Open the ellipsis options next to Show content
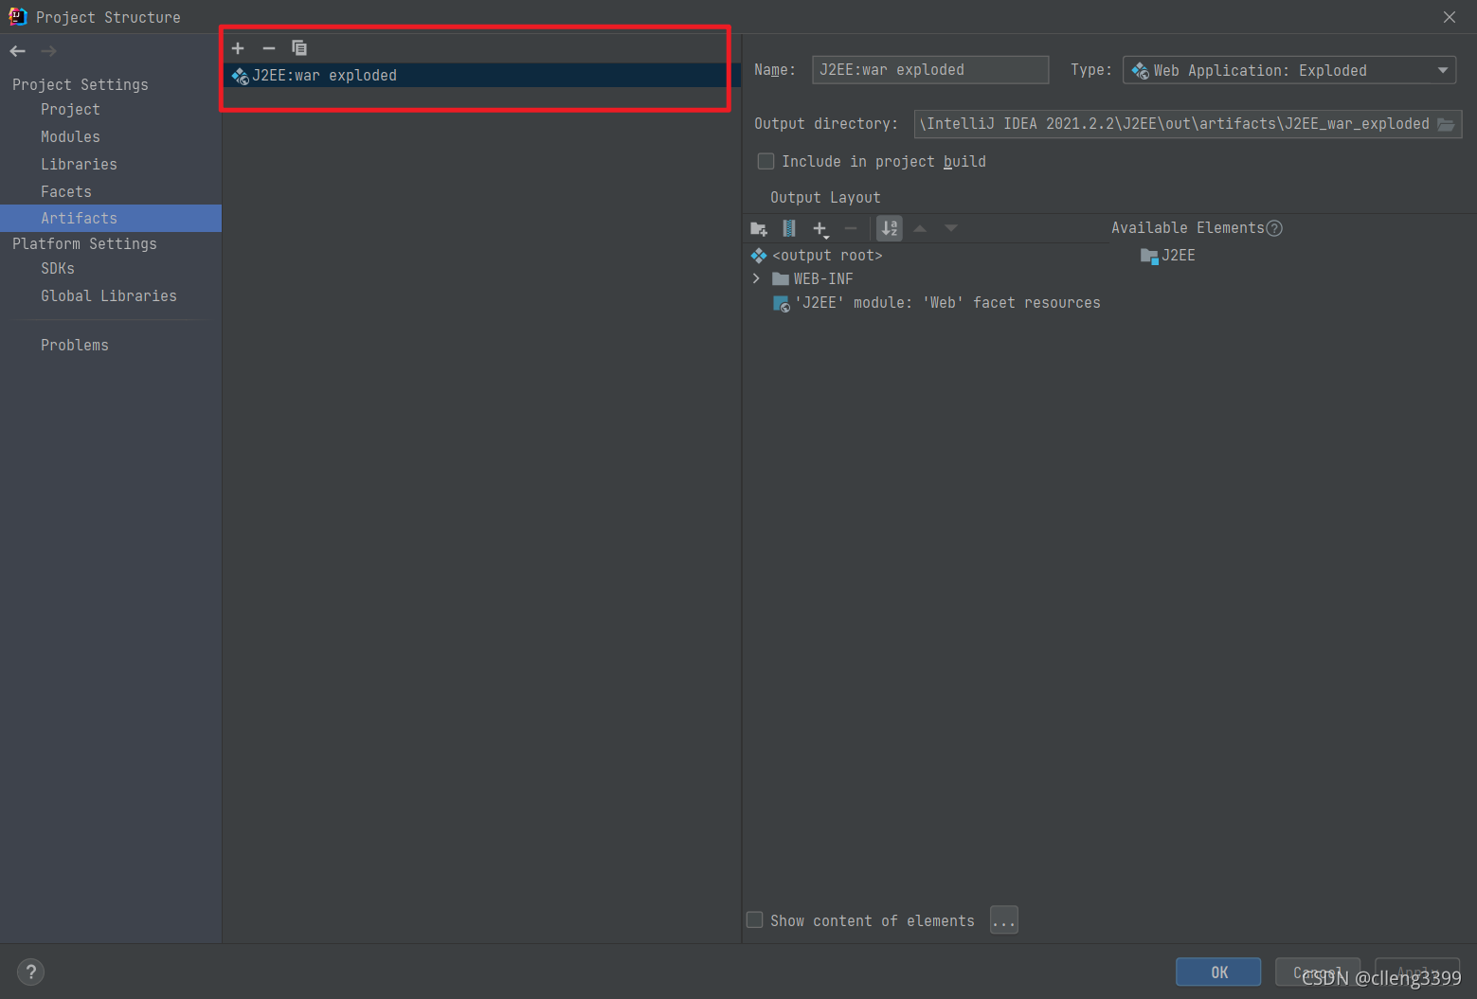1477x999 pixels. pyautogui.click(x=1004, y=920)
